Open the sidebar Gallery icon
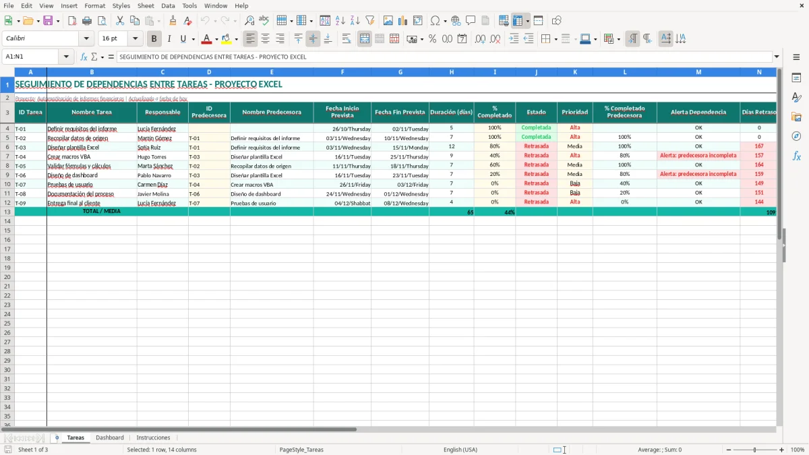The image size is (809, 455). [796, 117]
